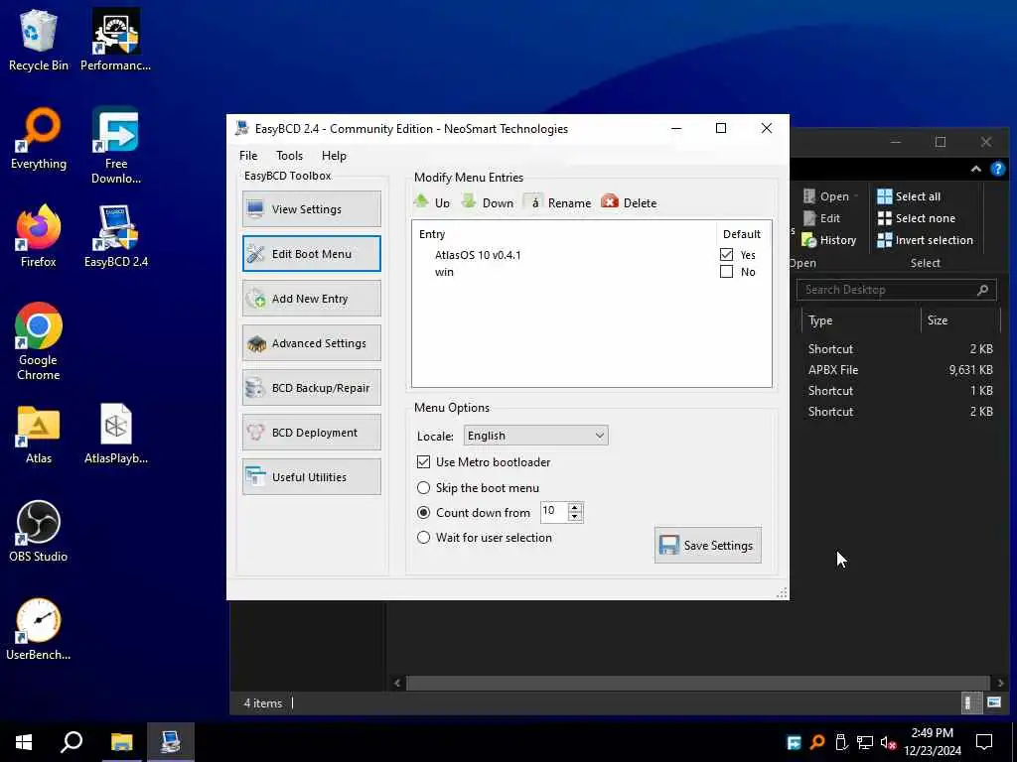Viewport: 1017px width, 762px height.
Task: Click the muted volume tray icon
Action: pos(888,742)
